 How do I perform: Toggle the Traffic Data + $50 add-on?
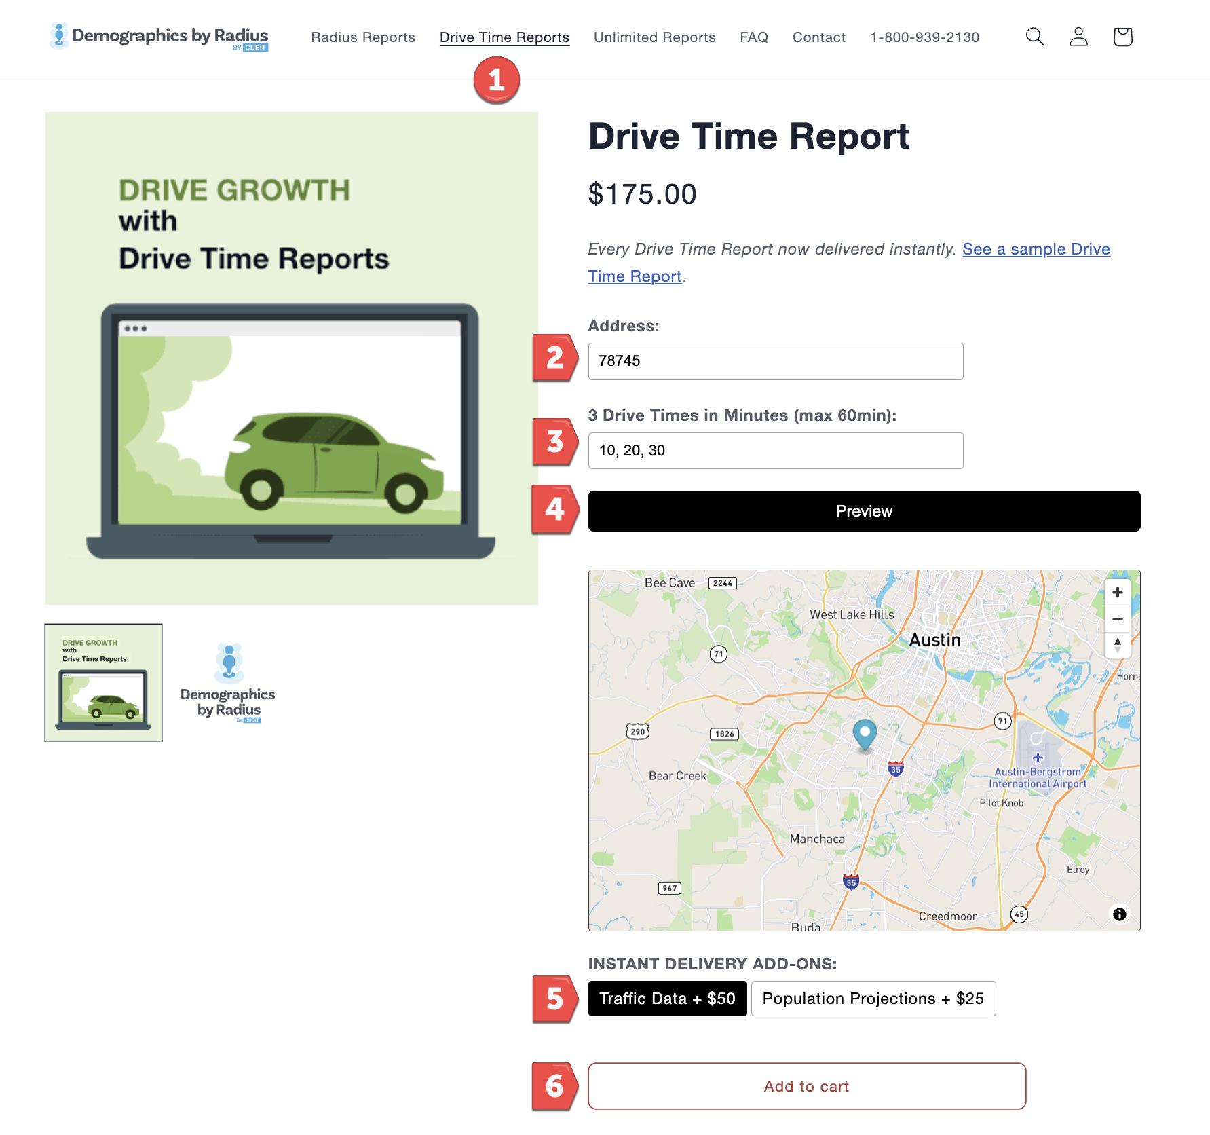(x=667, y=999)
